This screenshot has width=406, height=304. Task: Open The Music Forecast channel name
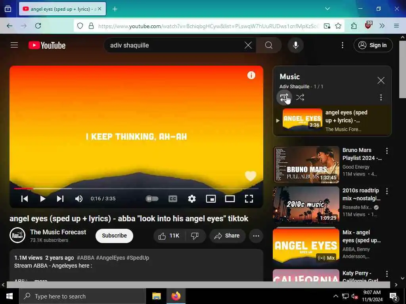[x=58, y=232]
